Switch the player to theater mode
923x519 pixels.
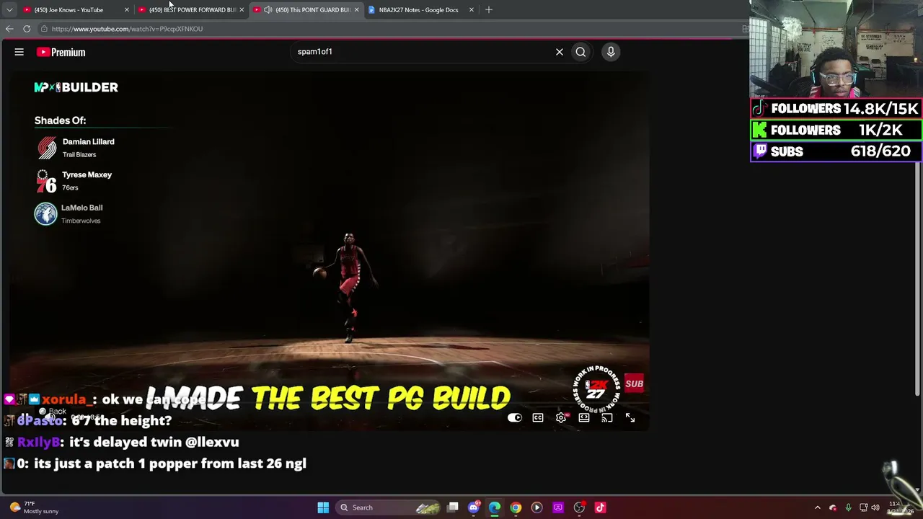[x=584, y=418]
